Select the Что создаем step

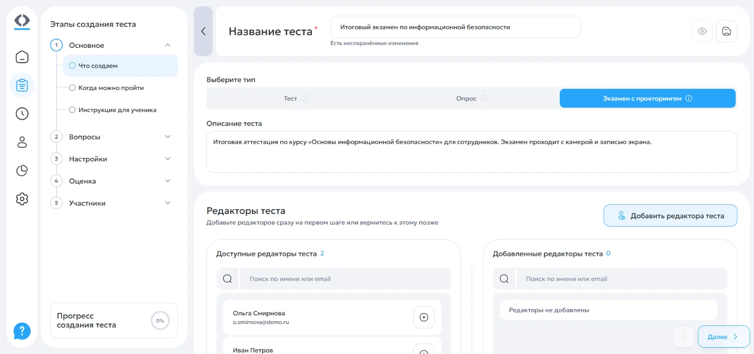point(120,66)
